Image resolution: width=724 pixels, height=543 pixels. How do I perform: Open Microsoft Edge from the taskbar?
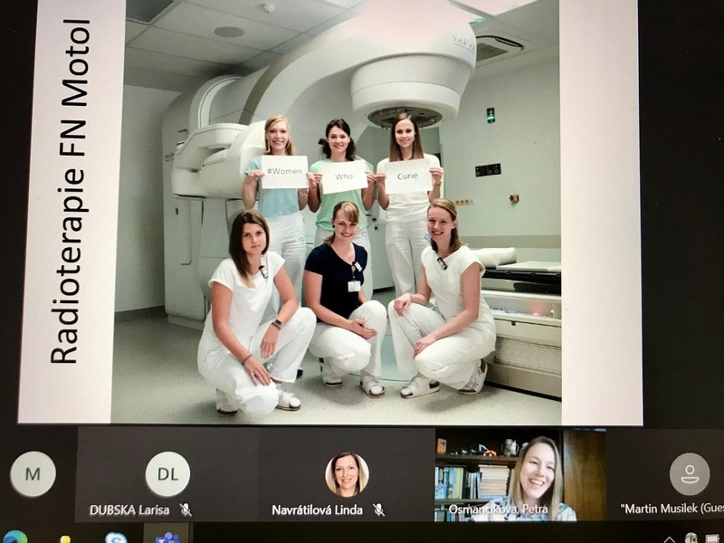[14, 537]
